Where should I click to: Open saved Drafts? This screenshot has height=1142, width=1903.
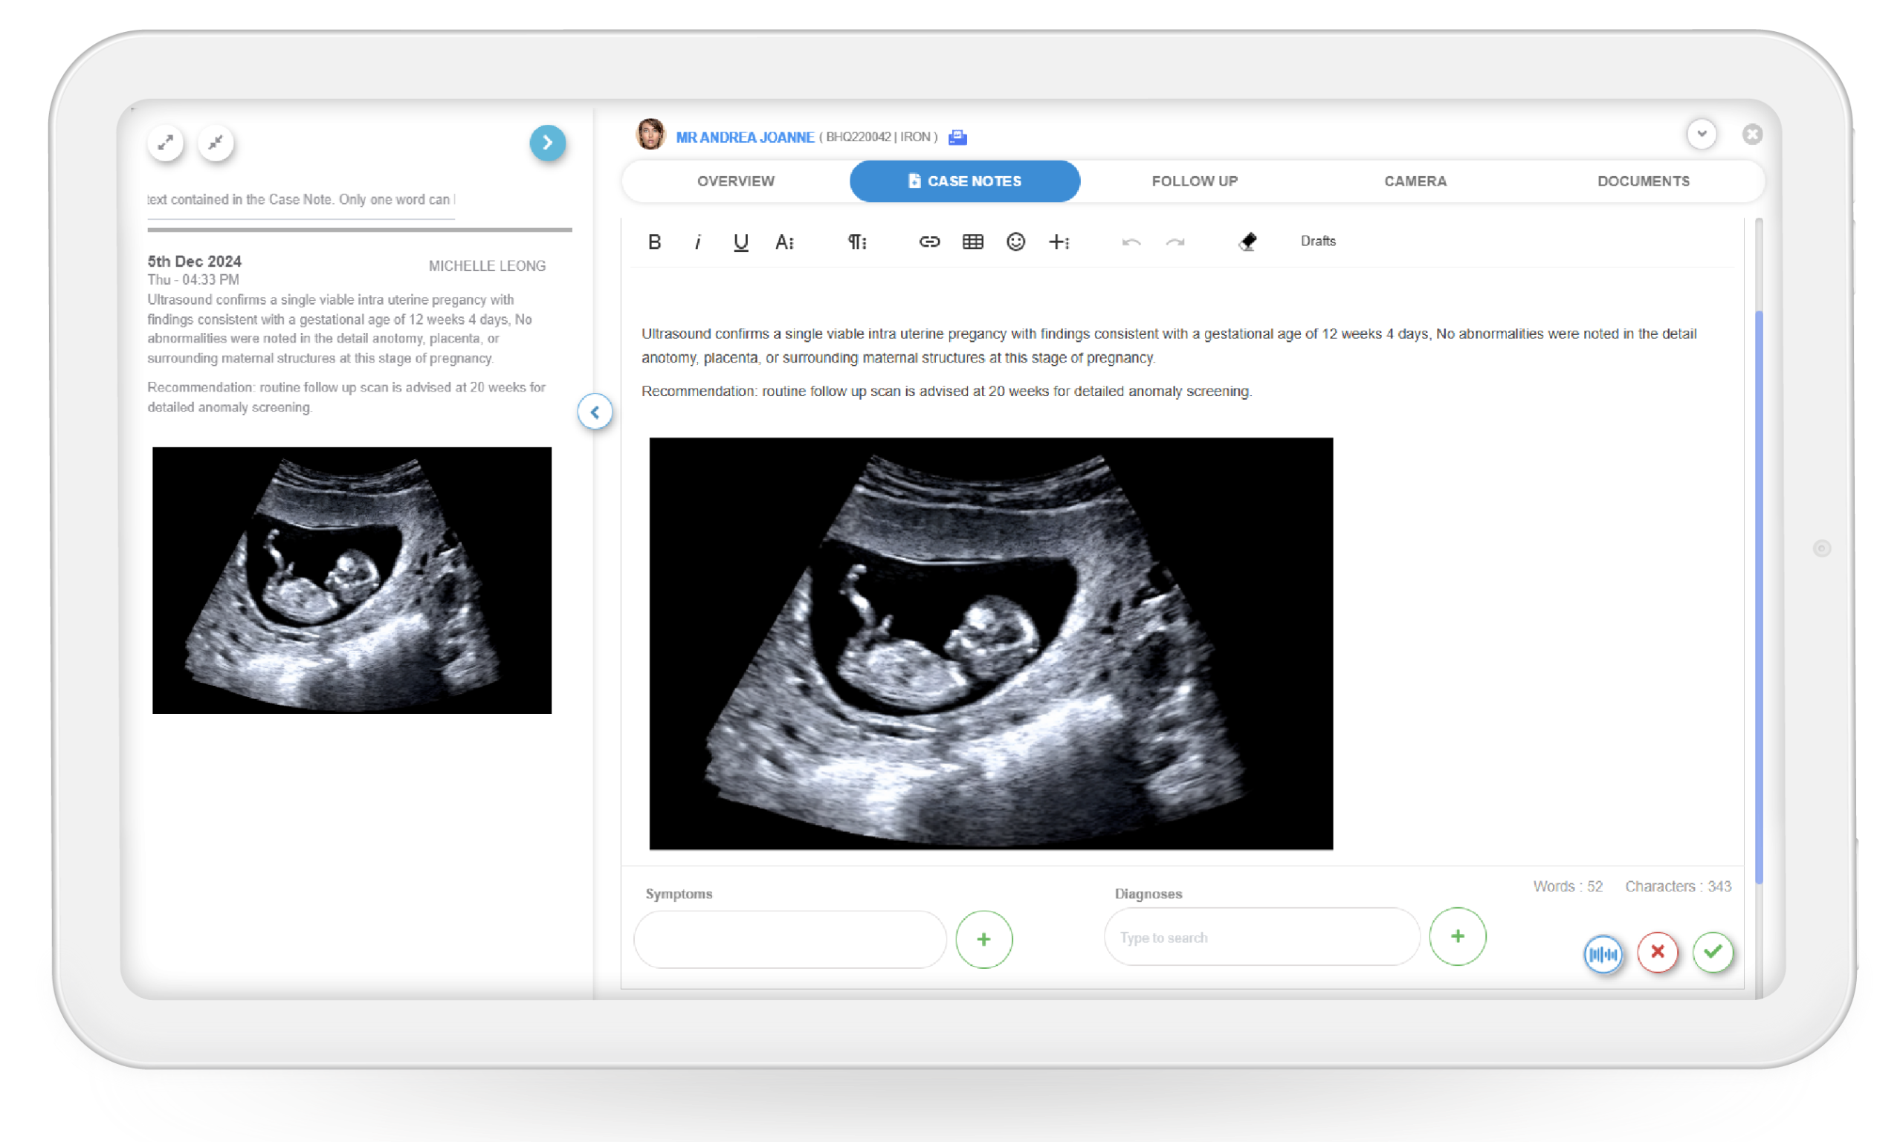click(1318, 241)
